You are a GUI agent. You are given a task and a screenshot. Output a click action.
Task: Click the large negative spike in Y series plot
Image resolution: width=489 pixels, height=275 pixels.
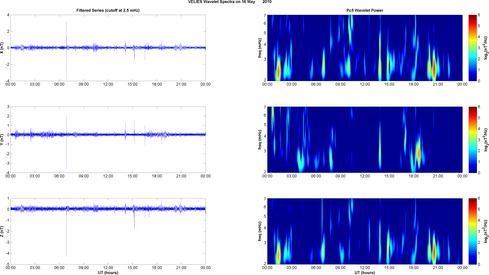[66, 152]
